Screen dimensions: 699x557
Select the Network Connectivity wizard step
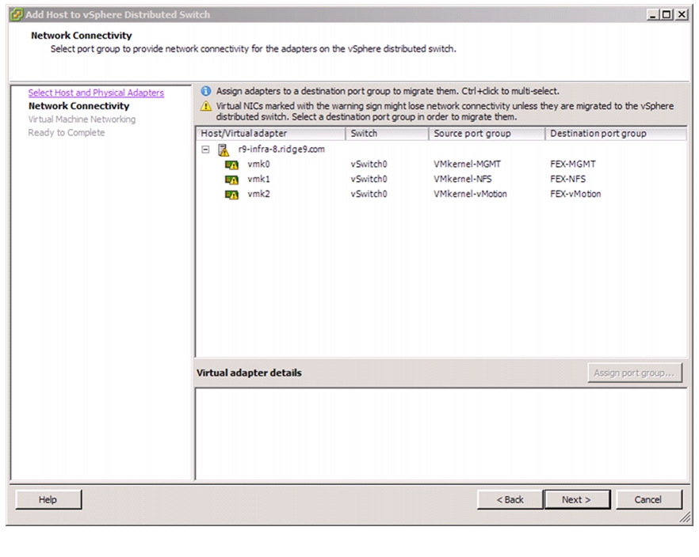click(x=79, y=106)
